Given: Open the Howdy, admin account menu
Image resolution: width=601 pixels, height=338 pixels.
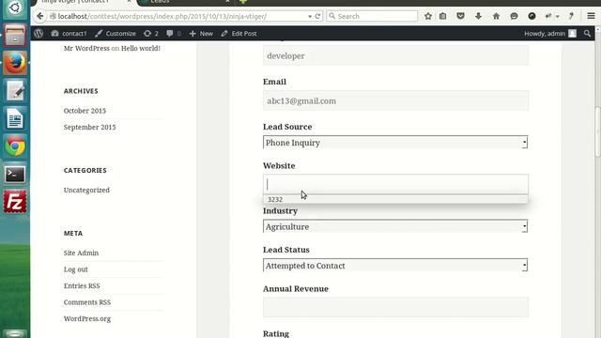Looking at the screenshot, I should 550,34.
